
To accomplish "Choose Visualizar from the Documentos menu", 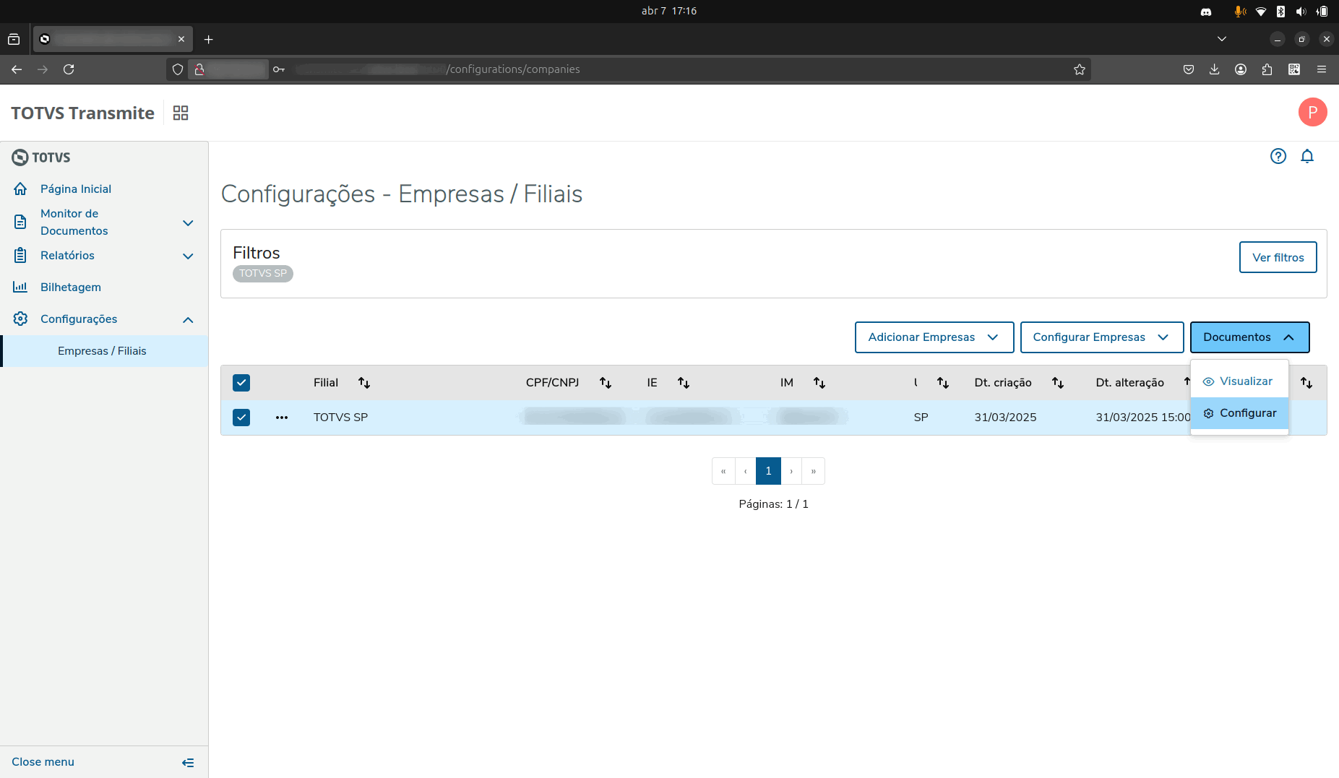I will (x=1239, y=381).
